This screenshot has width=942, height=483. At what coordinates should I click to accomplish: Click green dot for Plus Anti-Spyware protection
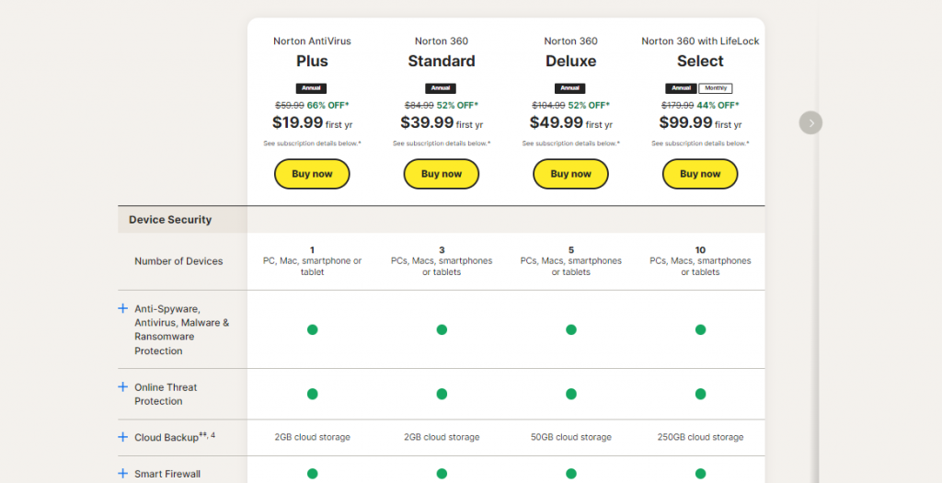coord(312,329)
